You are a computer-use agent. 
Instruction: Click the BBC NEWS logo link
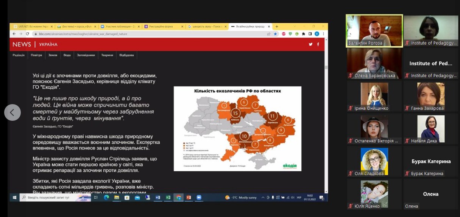pyautogui.click(x=22, y=45)
